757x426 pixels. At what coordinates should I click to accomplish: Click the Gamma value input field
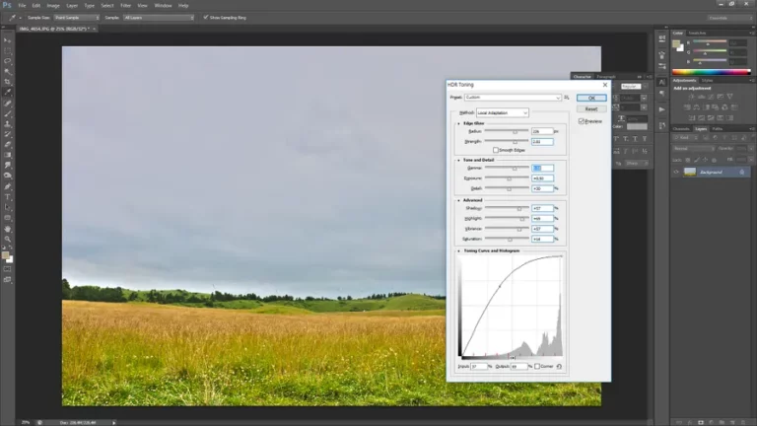coord(541,168)
